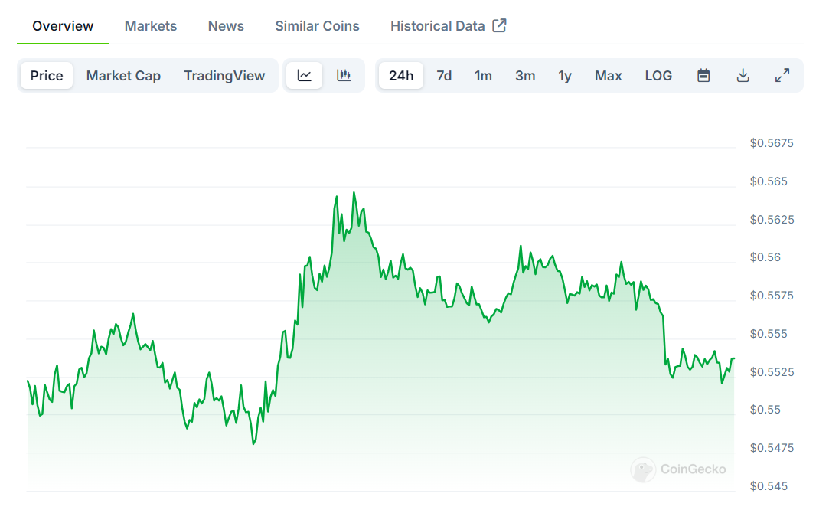Open the News tab
816x510 pixels.
tap(226, 26)
